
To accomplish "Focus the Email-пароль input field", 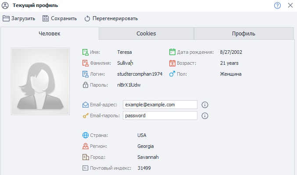I will pyautogui.click(x=160, y=116).
